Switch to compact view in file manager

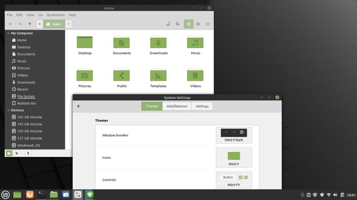(208, 24)
